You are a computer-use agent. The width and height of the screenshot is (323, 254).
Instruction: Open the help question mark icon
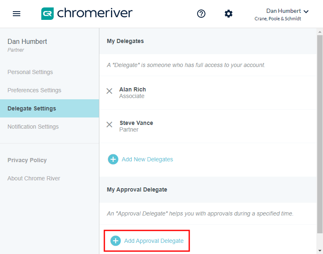point(201,14)
